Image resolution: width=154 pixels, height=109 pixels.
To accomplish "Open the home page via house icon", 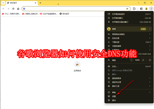I will (x=18, y=9).
